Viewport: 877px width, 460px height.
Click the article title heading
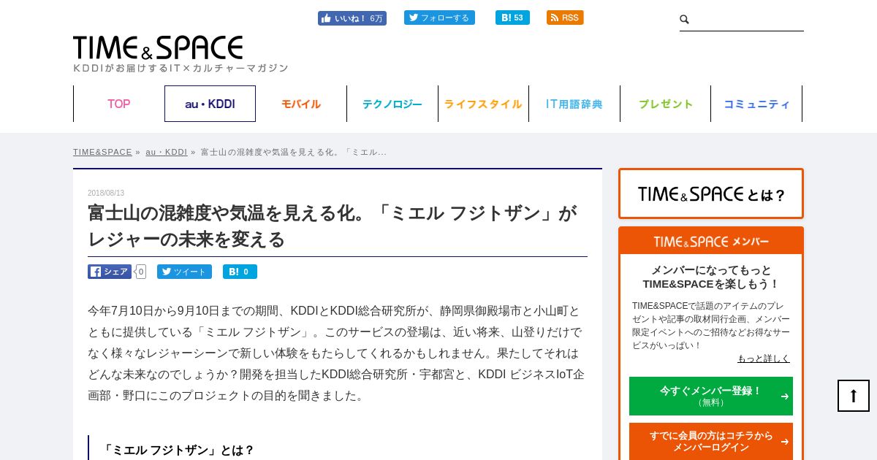(x=333, y=226)
